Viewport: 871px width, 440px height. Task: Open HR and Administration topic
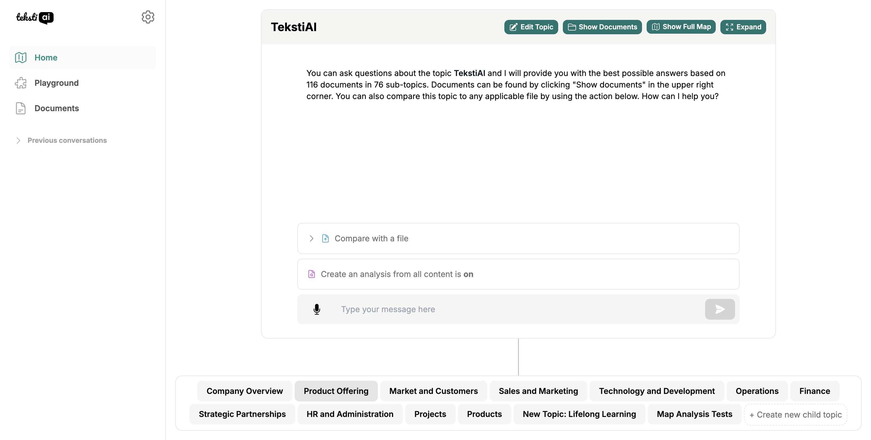pyautogui.click(x=350, y=414)
